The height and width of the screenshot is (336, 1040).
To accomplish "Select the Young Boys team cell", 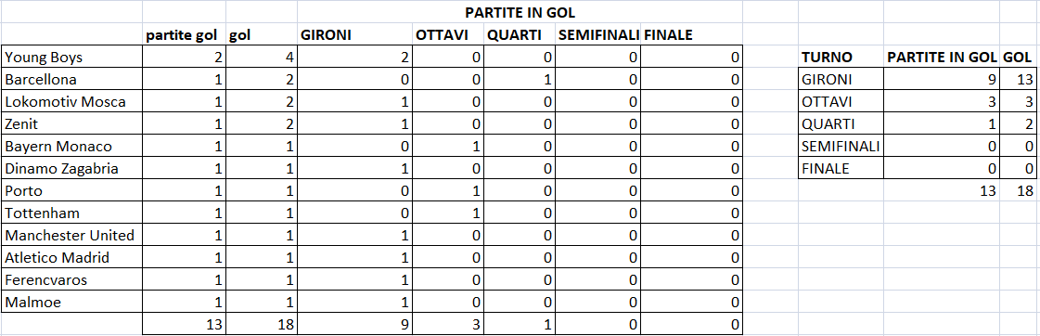I will point(71,58).
